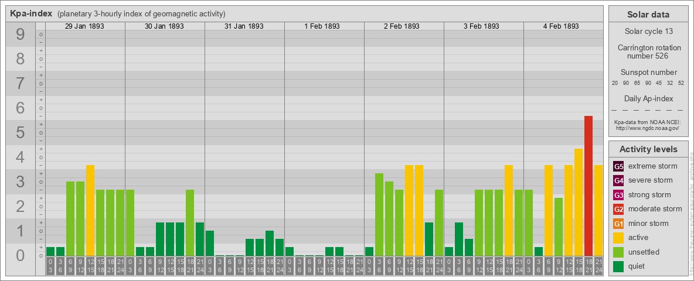
Task: Click the 'minor storm' legend label
Action: coord(649,223)
